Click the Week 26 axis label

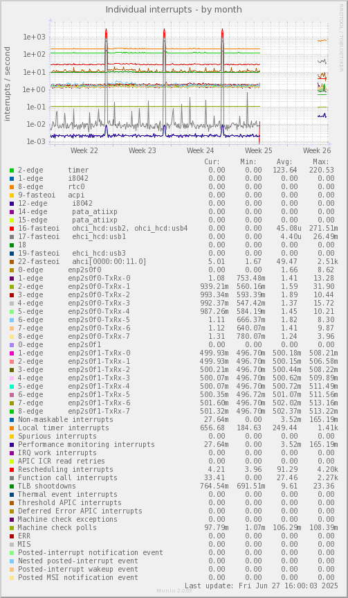pos(317,150)
